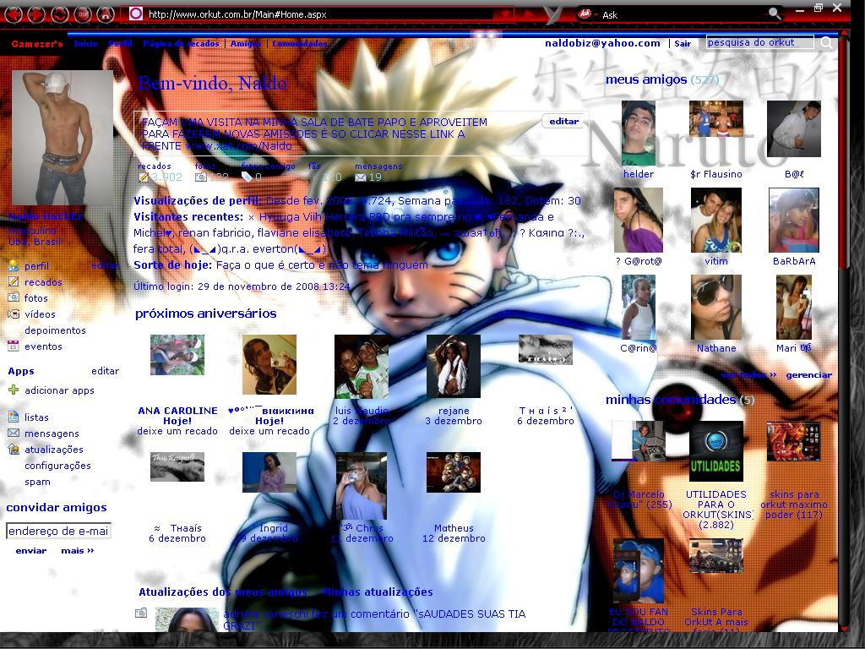
Task: Open friend 'vitim' photo thumbnail
Action: (x=716, y=220)
